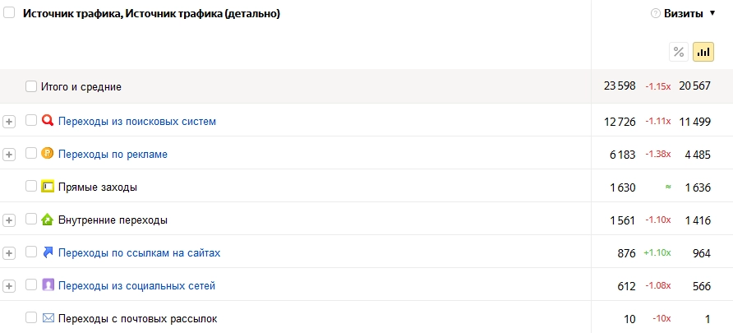
Task: Tick the select-all checkbox in the header
Action: (x=9, y=13)
